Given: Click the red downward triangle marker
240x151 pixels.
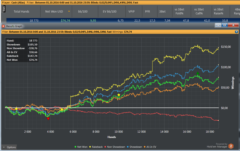Looking at the screenshot, I should [x=48, y=119].
